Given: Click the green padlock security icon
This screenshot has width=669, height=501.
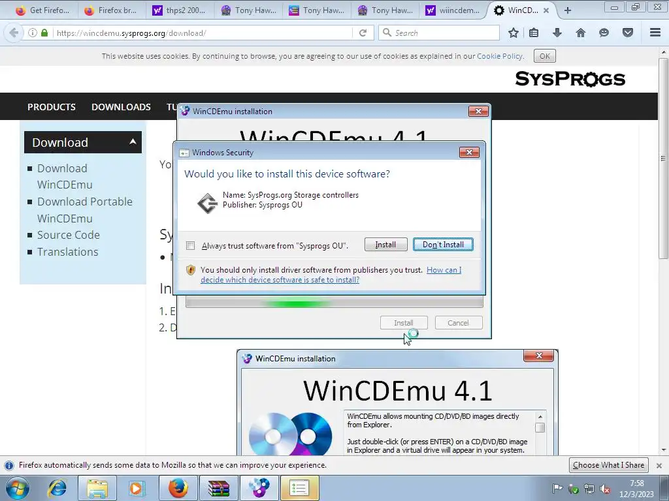Looking at the screenshot, I should [44, 33].
